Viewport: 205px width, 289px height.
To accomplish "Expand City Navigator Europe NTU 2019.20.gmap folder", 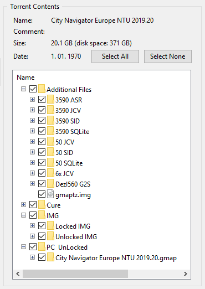I will (32, 257).
